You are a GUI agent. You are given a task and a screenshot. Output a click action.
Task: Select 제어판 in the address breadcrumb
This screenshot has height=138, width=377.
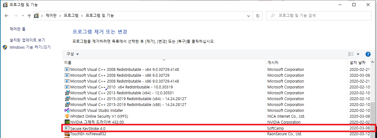[x=52, y=15]
